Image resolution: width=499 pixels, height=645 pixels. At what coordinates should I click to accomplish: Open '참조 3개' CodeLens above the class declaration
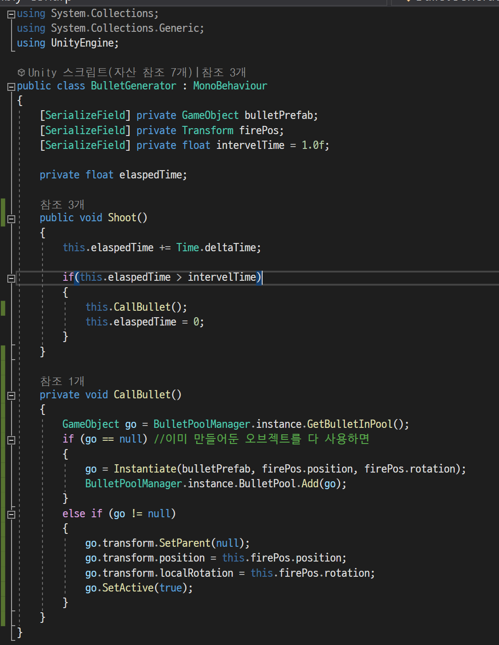[224, 72]
